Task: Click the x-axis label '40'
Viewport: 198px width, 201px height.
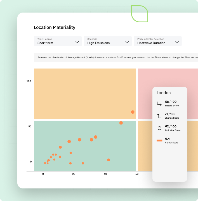Action: click(x=105, y=174)
